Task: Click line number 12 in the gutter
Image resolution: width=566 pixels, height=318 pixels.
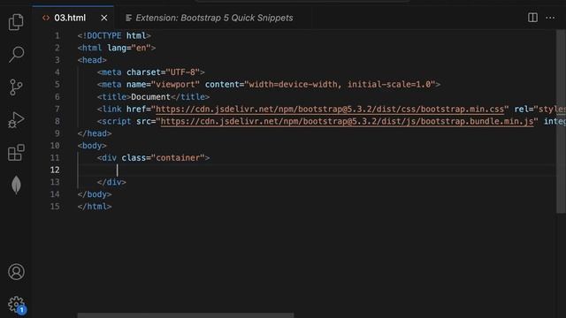Action: tap(55, 170)
